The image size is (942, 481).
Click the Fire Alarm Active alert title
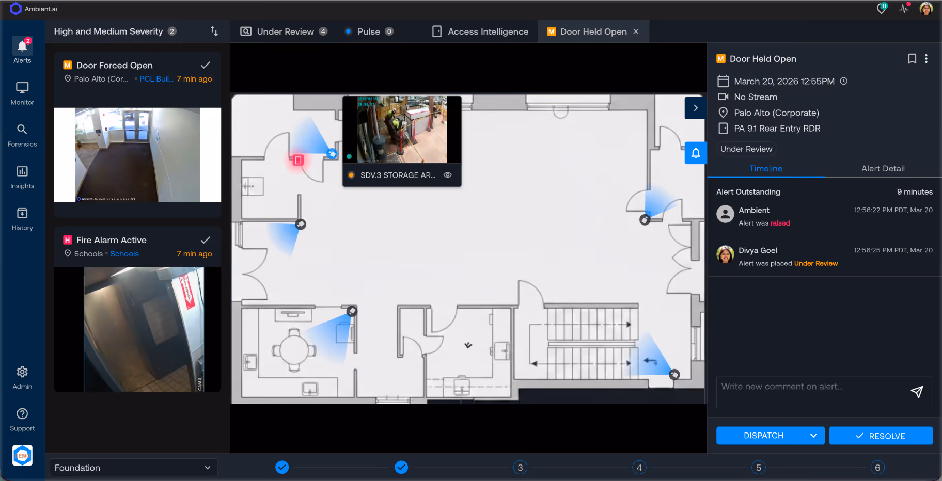[112, 240]
